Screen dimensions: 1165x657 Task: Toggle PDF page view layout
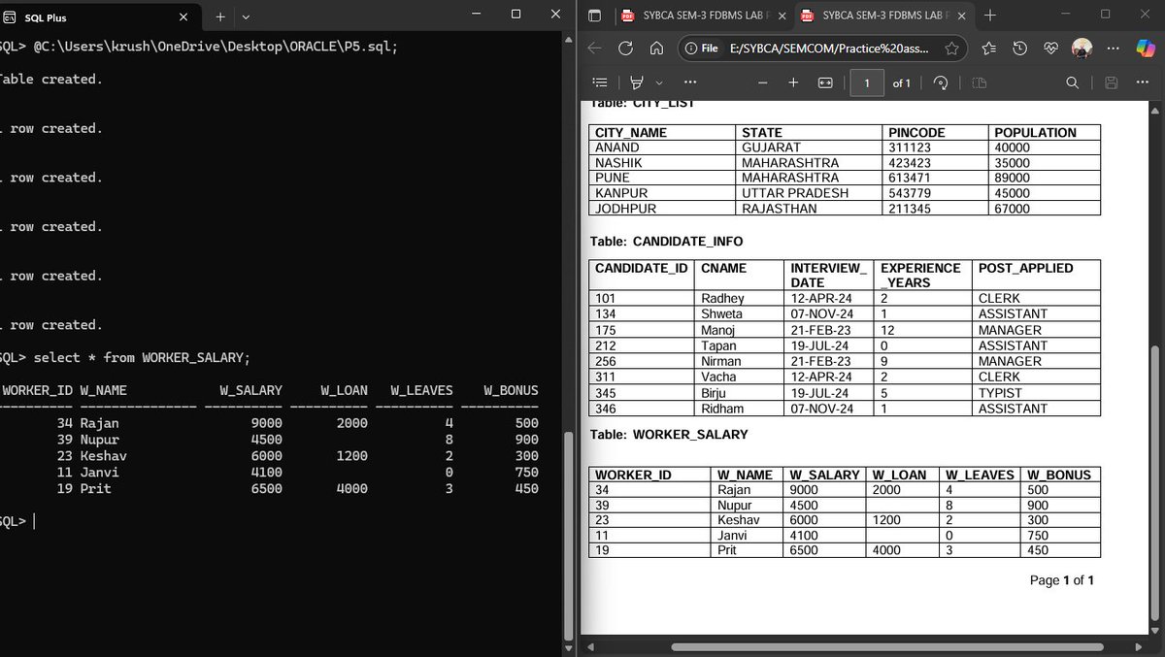(x=979, y=82)
